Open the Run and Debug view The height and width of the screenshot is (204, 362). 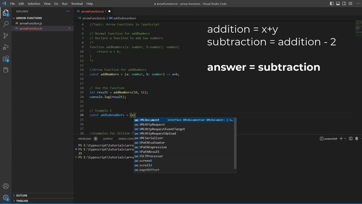tap(6, 47)
